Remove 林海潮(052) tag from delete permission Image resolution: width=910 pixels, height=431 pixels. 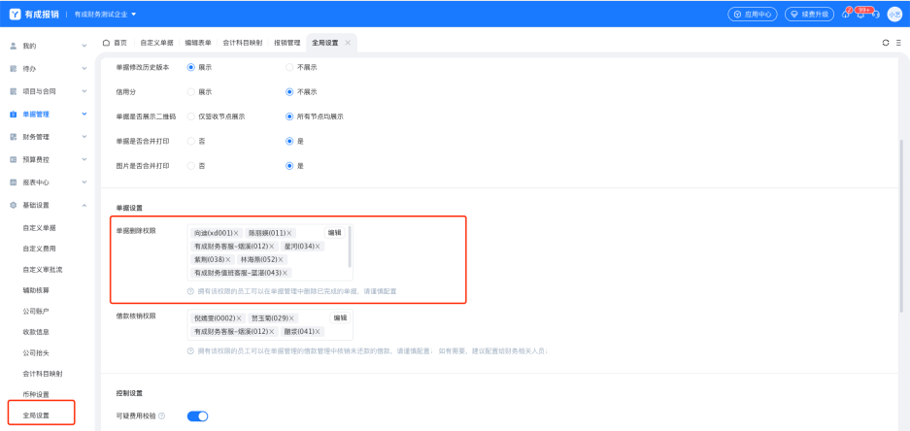pos(282,260)
